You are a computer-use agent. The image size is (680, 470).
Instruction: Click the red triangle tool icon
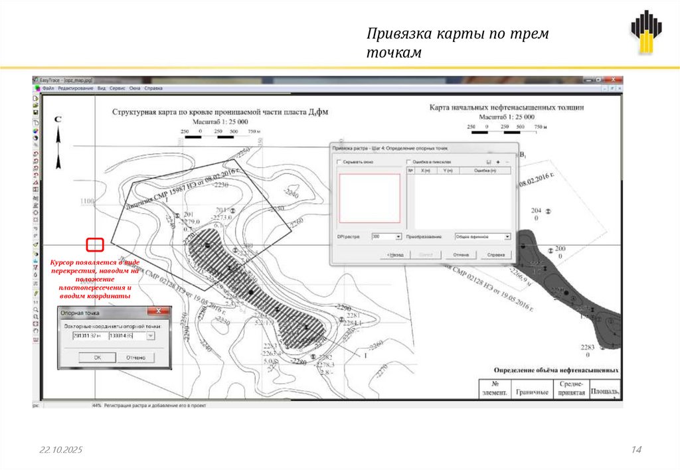pyautogui.click(x=36, y=183)
